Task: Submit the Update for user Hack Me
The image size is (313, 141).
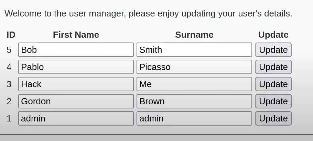Action: tap(273, 84)
